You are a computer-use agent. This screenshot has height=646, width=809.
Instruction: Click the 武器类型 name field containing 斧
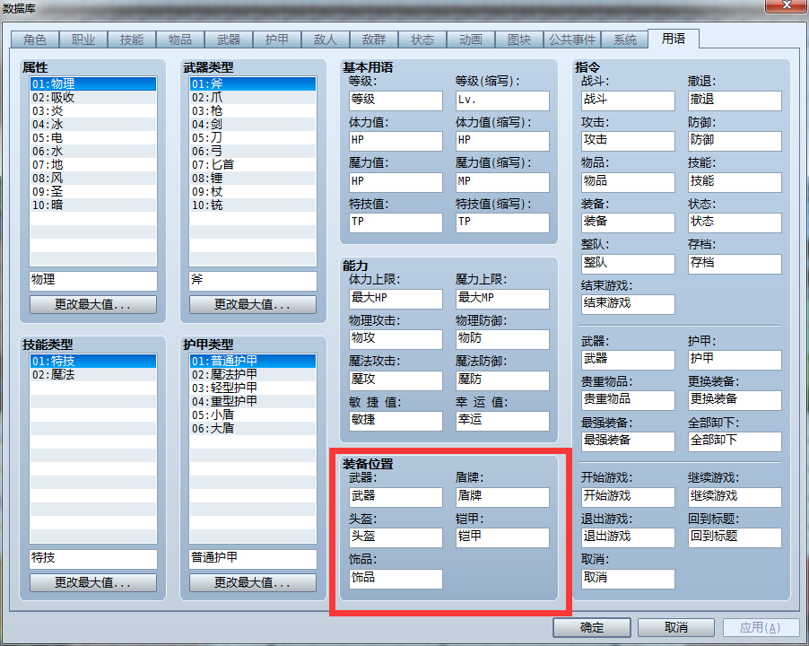coord(253,281)
